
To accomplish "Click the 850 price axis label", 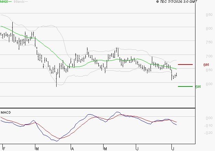I will pos(209,15).
